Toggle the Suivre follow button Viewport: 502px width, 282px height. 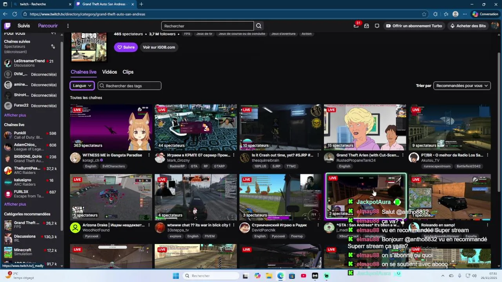pyautogui.click(x=126, y=47)
